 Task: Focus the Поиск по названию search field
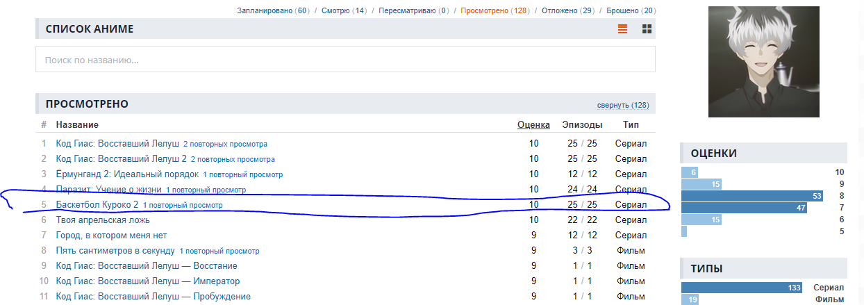coord(345,60)
